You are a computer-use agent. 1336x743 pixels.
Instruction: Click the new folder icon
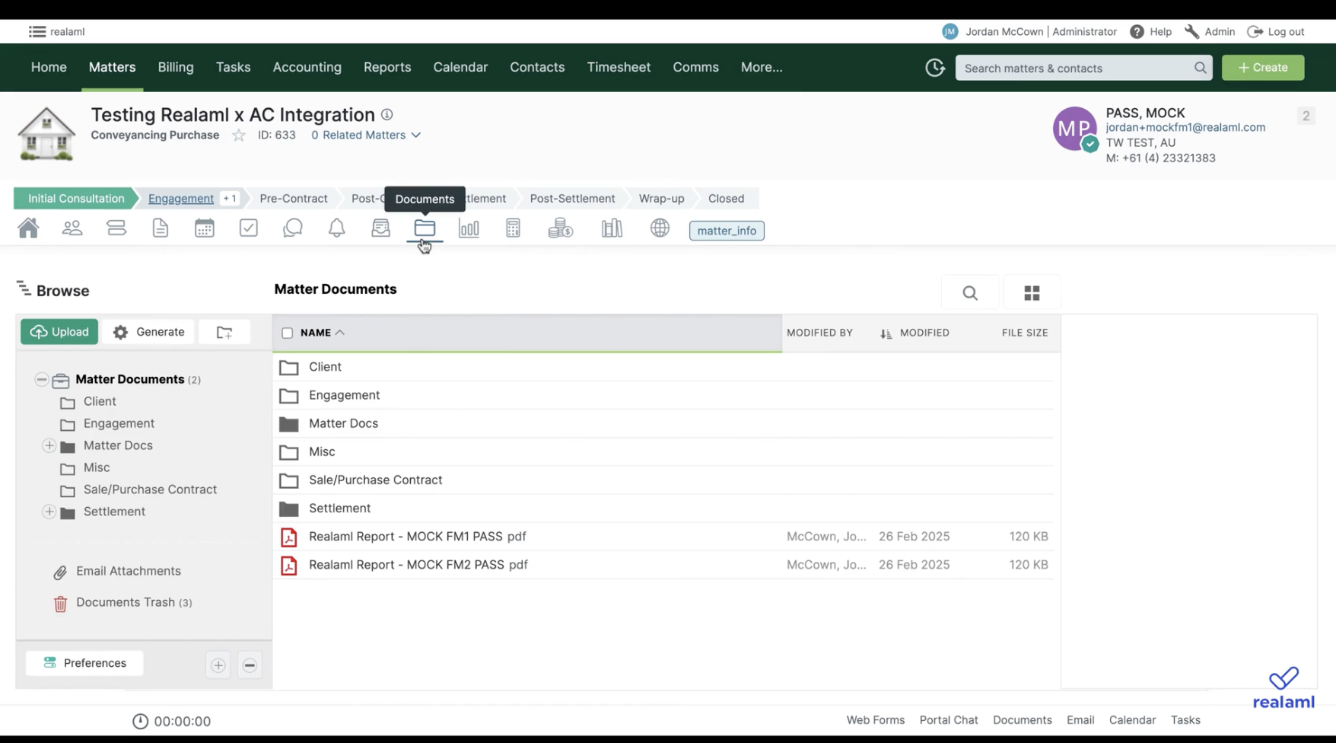(x=224, y=333)
